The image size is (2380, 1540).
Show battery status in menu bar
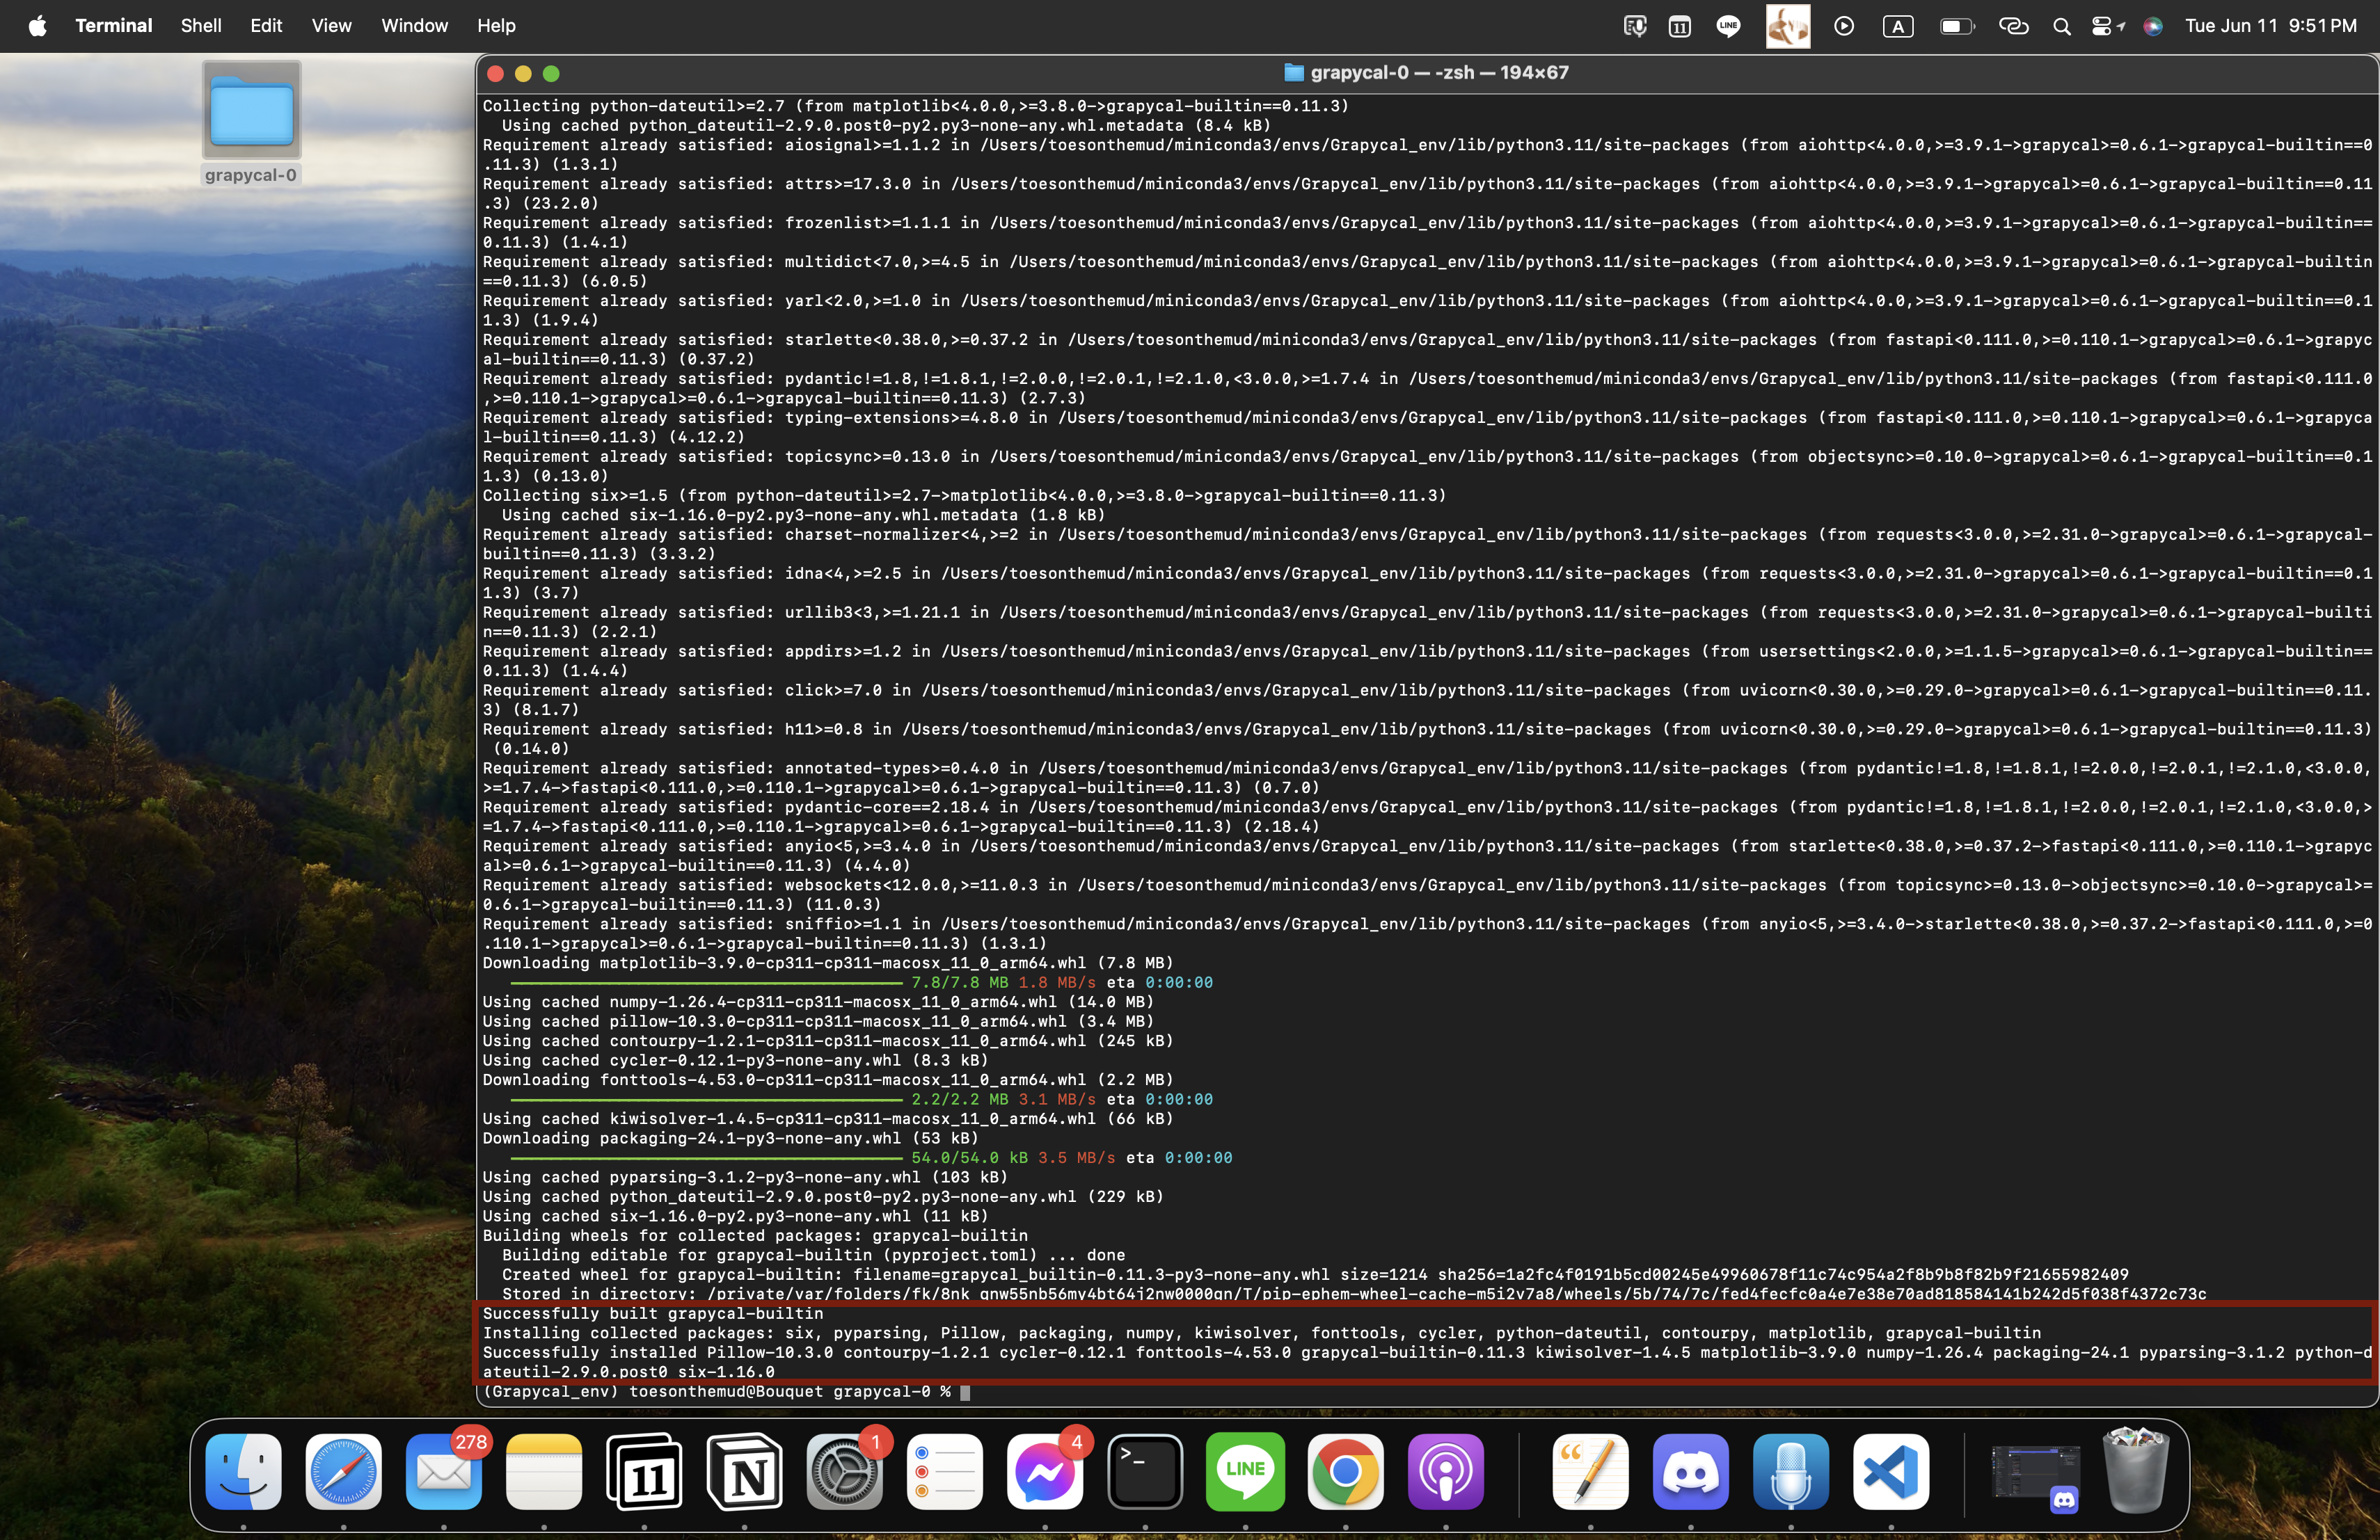1957,26
